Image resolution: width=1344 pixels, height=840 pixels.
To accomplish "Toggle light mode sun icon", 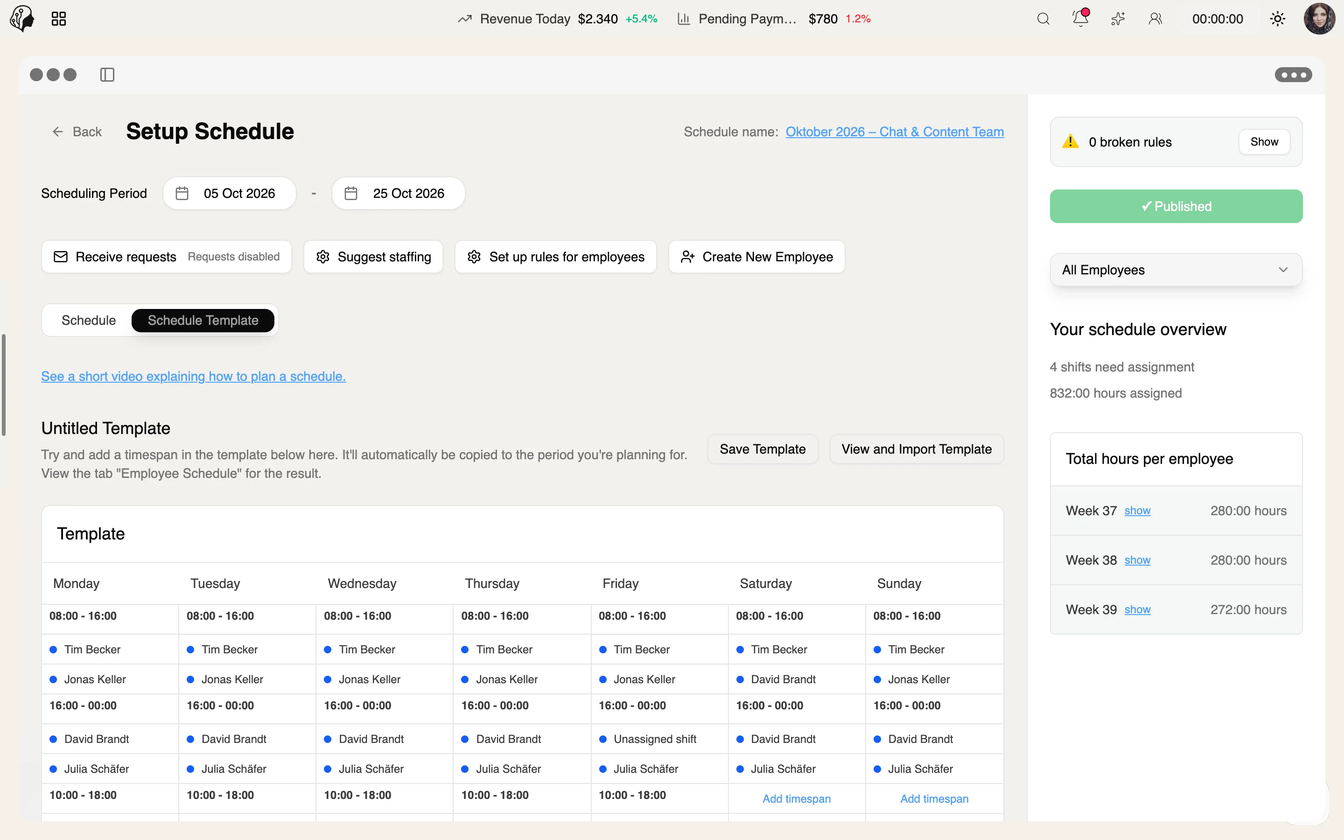I will 1277,19.
